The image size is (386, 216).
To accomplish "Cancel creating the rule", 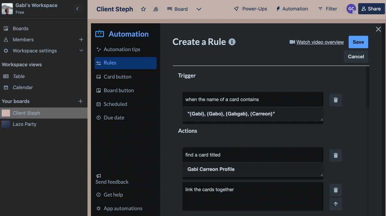I will coord(355,57).
